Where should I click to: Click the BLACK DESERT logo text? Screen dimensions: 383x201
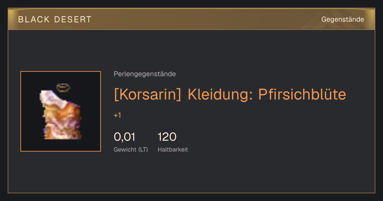click(x=55, y=19)
